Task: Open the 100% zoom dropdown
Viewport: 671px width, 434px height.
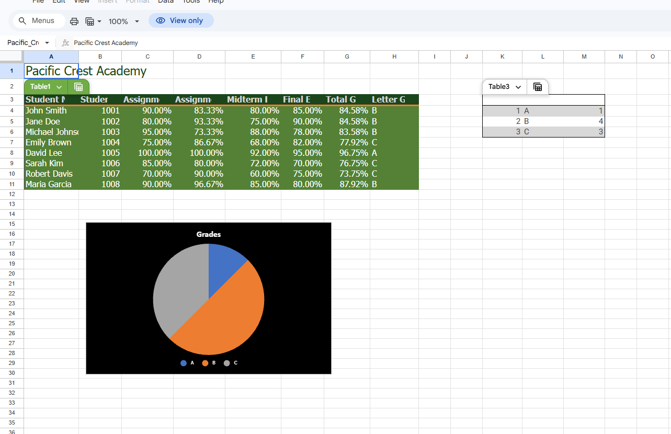Action: (124, 21)
